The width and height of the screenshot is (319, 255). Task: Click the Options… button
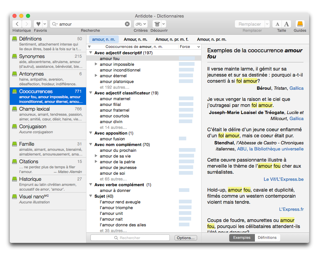(x=186, y=238)
